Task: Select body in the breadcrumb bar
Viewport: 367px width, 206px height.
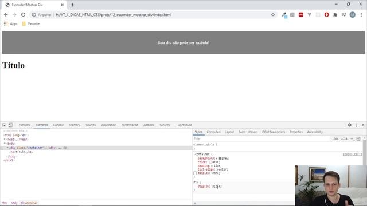Action: tap(14, 203)
